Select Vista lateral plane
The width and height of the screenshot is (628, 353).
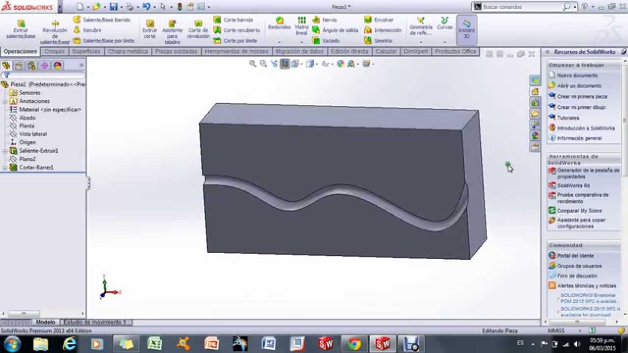click(x=33, y=134)
